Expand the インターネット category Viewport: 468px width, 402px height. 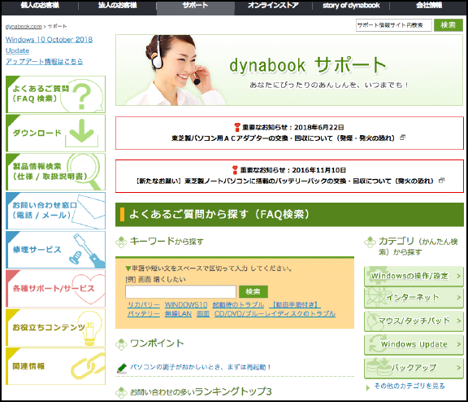pyautogui.click(x=414, y=297)
